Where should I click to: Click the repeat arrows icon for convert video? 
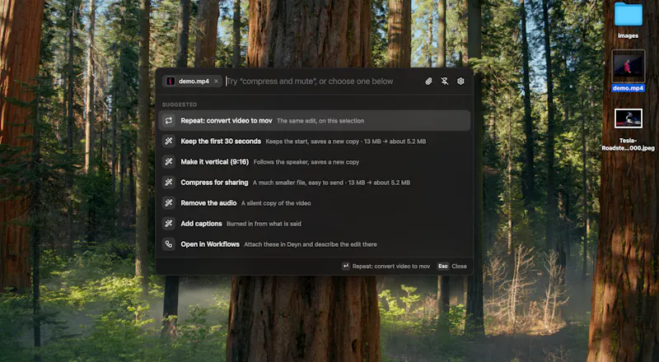[x=169, y=120]
